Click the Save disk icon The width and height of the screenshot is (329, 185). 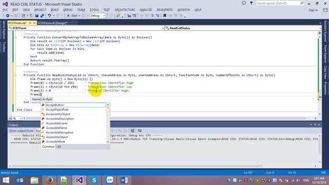point(37,16)
